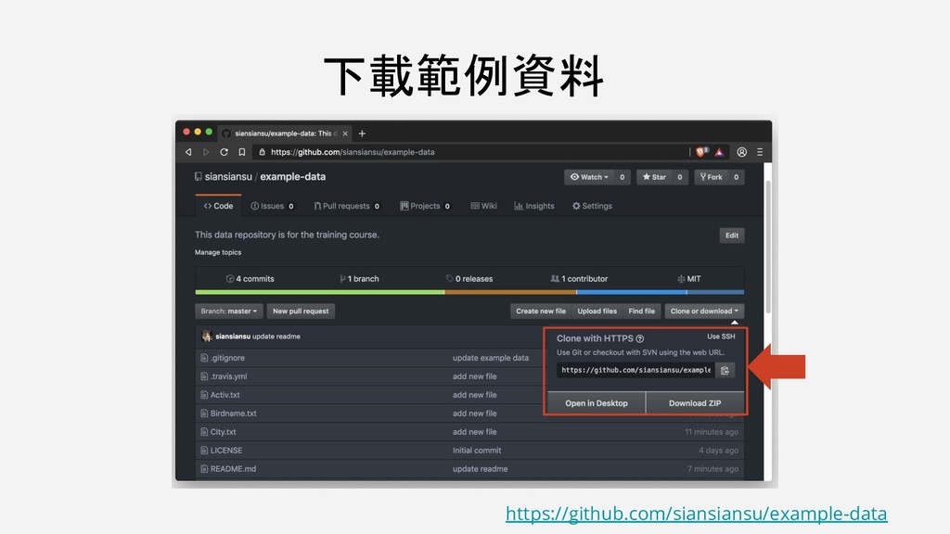Click the Brave rewards triangle icon
The image size is (950, 534).
[x=719, y=152]
